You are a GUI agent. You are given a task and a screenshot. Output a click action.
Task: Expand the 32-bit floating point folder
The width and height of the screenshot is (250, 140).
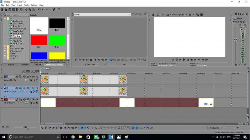click(x=5, y=49)
